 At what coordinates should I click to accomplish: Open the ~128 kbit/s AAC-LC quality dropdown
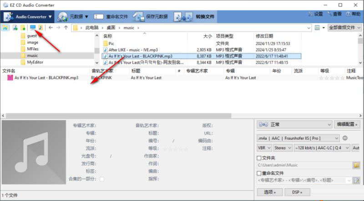click(x=322, y=148)
